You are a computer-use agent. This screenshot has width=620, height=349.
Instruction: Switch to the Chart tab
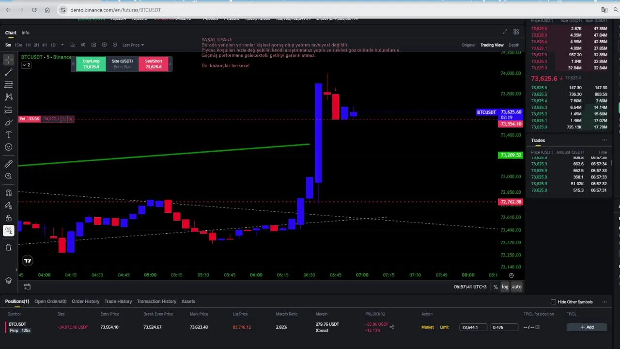[11, 32]
